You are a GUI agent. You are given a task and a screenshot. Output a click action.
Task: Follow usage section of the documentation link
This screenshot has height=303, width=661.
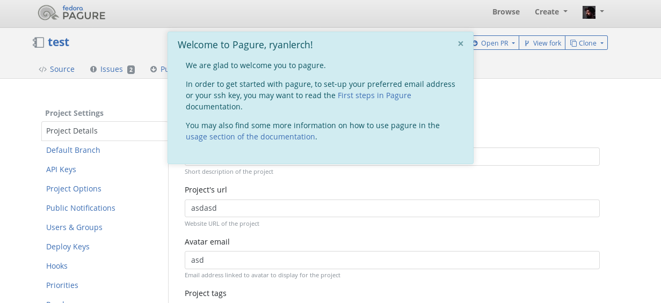pyautogui.click(x=250, y=137)
